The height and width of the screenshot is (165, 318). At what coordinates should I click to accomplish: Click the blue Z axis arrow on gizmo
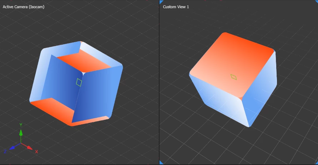12,148
